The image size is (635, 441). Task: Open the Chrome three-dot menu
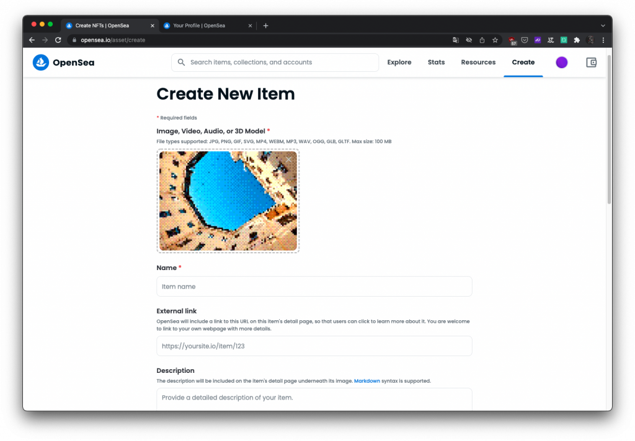pyautogui.click(x=603, y=40)
